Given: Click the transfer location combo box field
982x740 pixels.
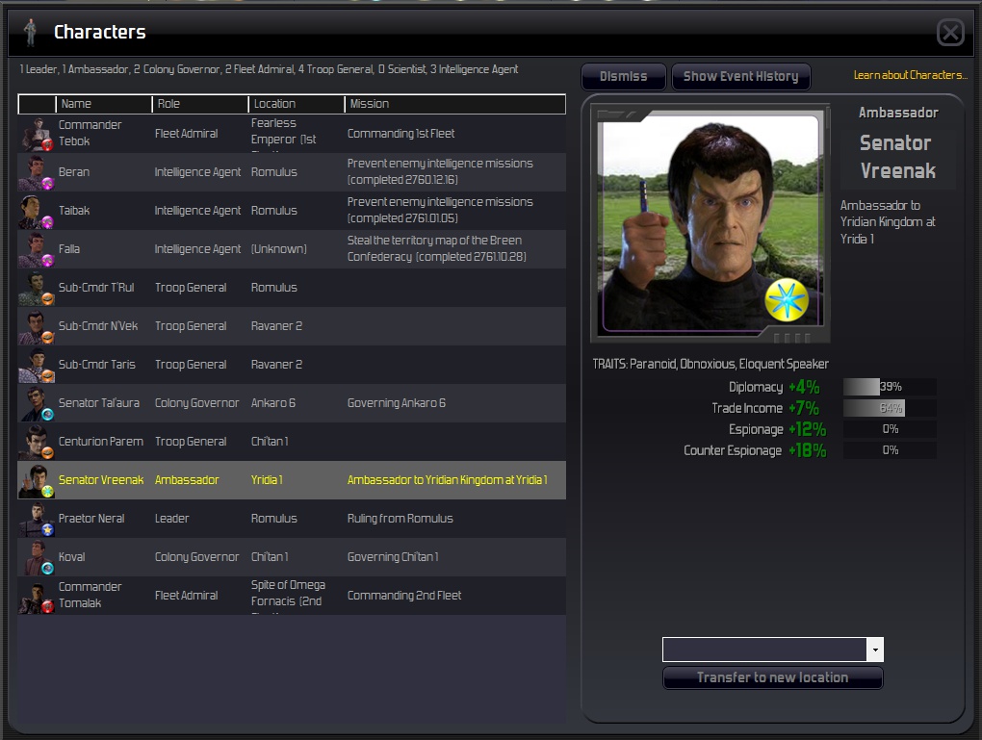Looking at the screenshot, I should click(x=764, y=650).
